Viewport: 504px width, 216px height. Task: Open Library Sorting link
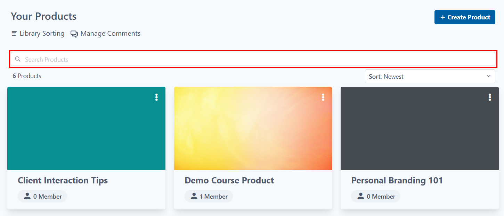(x=38, y=34)
